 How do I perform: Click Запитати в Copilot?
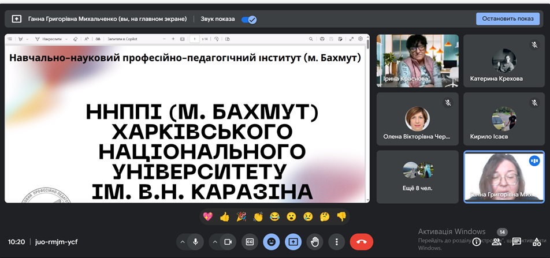122,39
